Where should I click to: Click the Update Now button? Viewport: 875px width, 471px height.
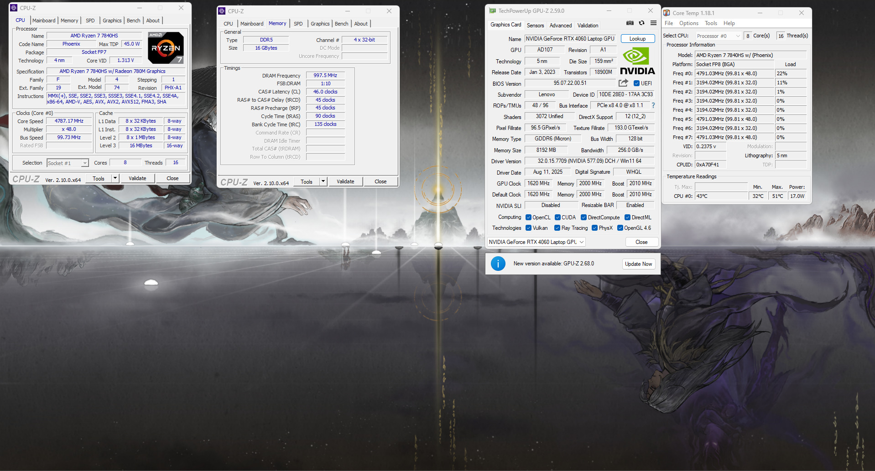point(638,264)
